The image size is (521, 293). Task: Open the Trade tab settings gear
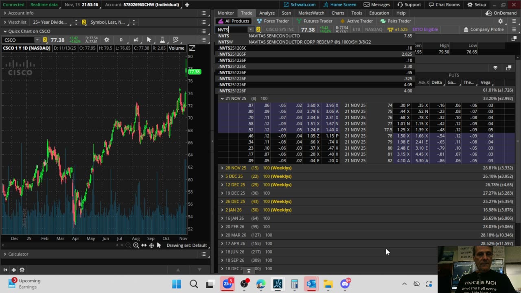(500, 21)
